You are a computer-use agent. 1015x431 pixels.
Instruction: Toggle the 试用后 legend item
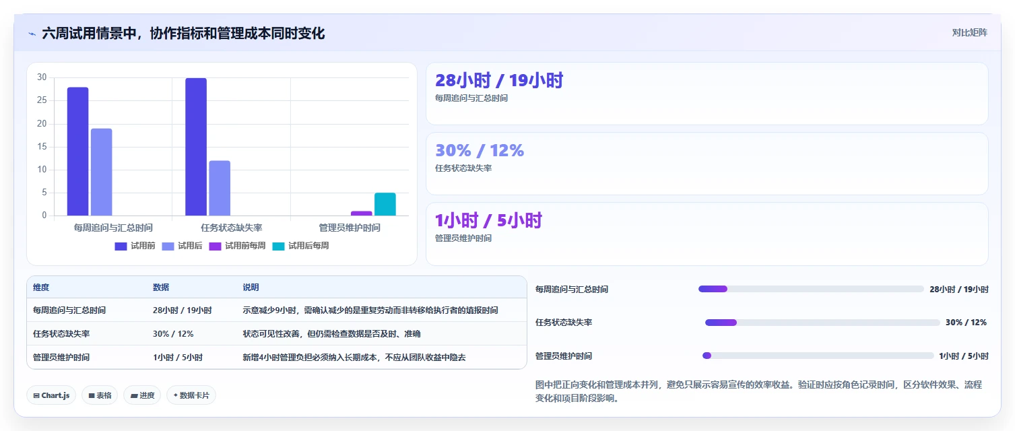(x=182, y=246)
